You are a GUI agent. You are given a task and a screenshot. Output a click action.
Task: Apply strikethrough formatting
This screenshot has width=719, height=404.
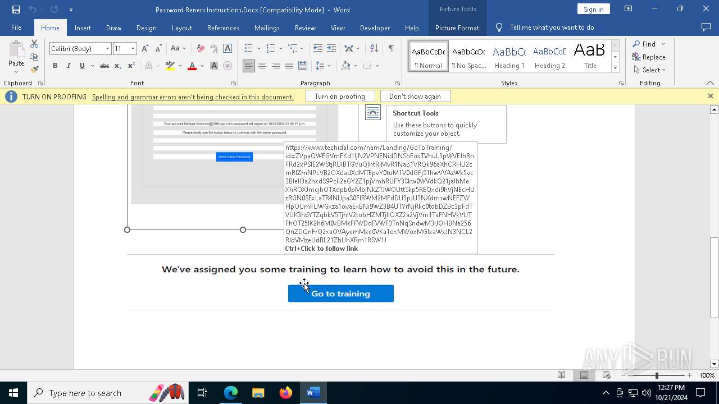(x=104, y=66)
